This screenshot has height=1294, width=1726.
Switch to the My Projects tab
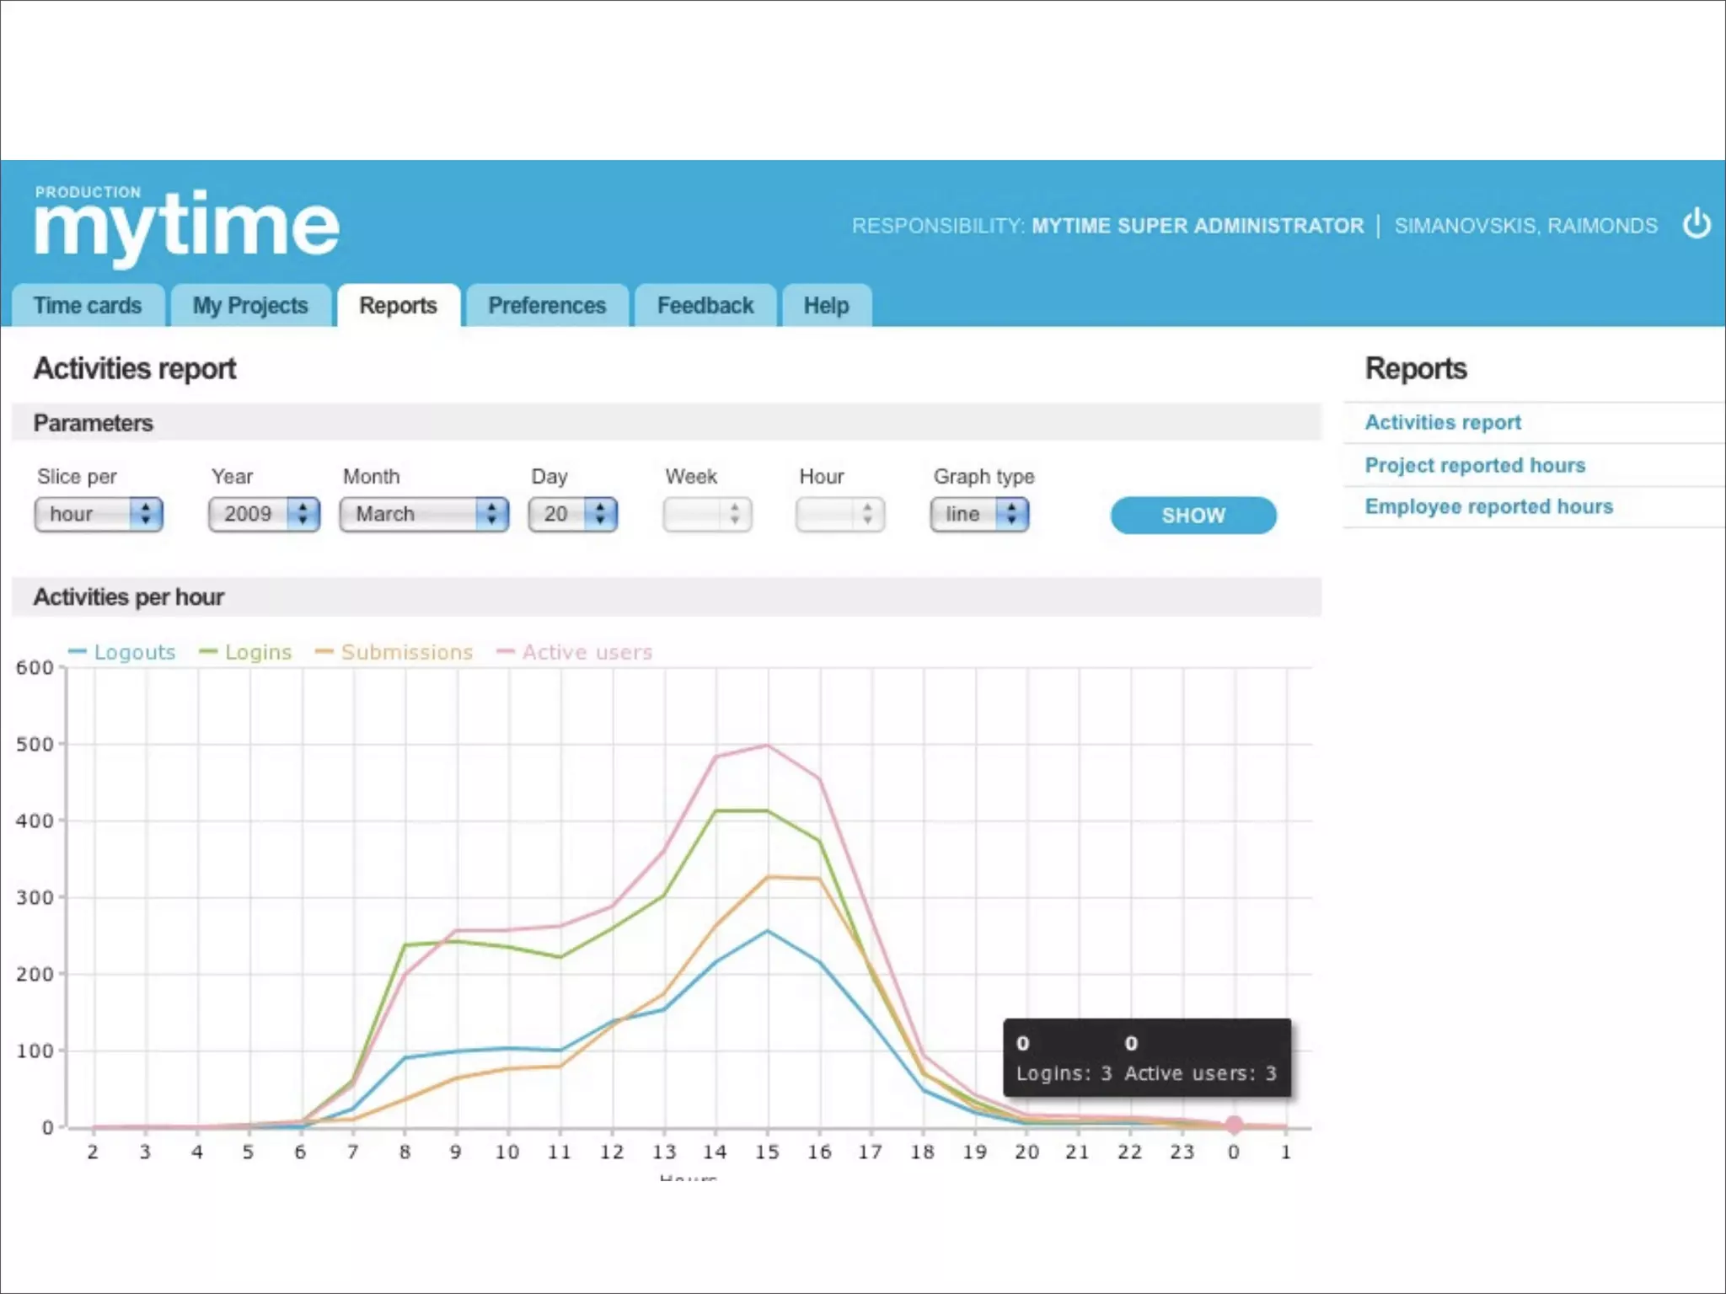(x=250, y=306)
